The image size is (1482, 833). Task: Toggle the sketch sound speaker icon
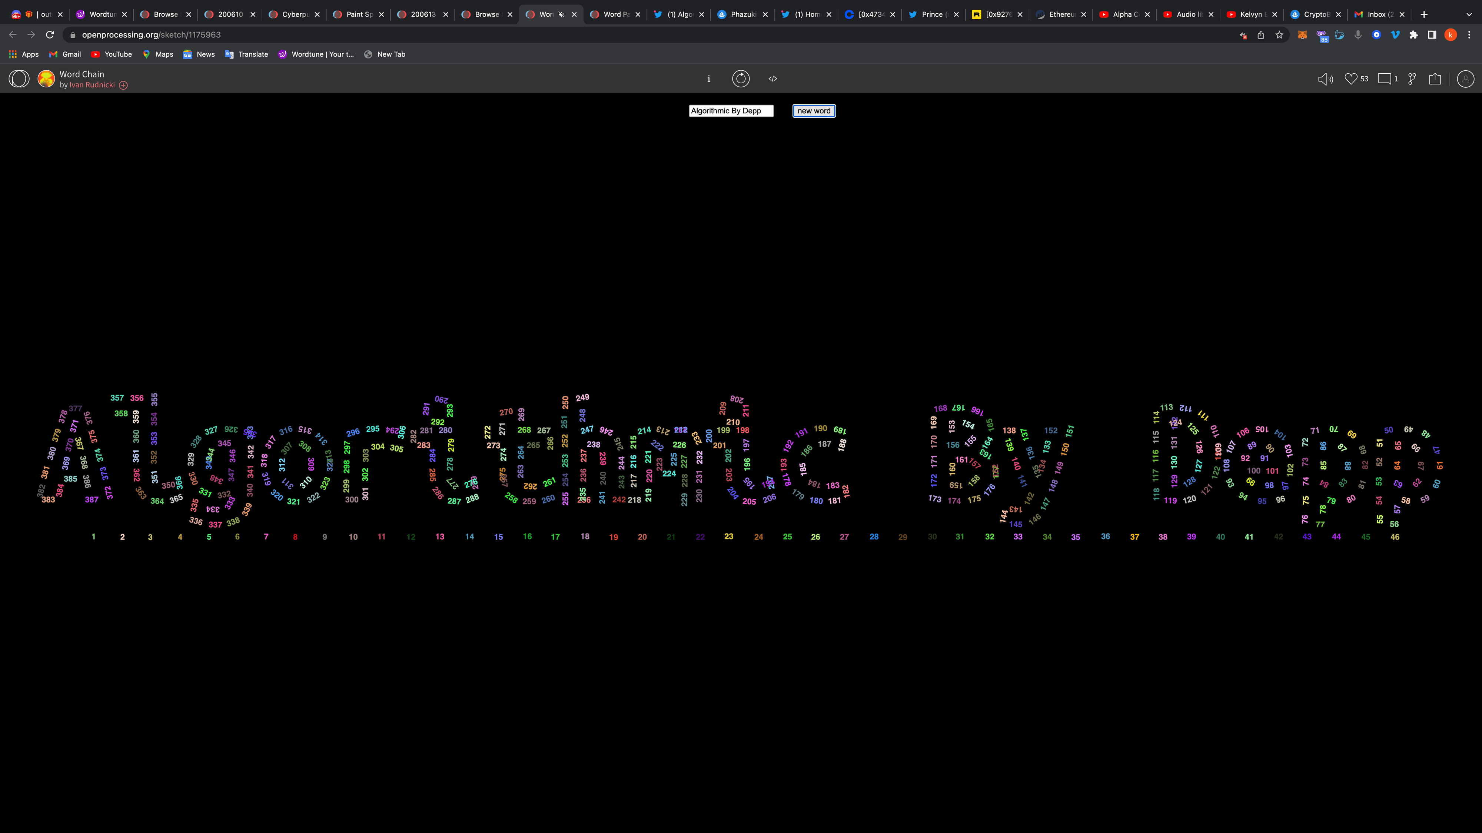1325,79
